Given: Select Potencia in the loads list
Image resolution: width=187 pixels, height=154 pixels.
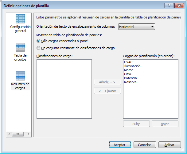Looking at the screenshot, I should pos(130,78).
